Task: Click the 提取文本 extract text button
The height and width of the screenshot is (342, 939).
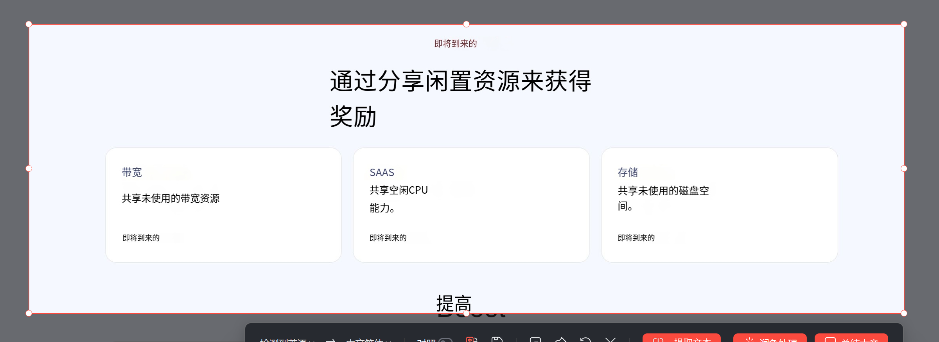Action: (681, 338)
